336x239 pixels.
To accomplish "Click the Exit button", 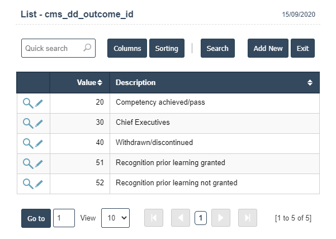I will [x=302, y=48].
